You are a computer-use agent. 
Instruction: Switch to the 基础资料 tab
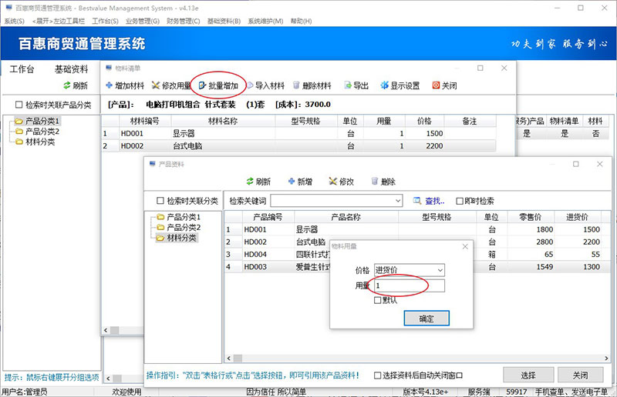pos(71,69)
